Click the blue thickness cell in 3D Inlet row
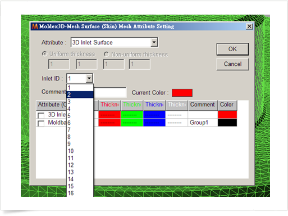Screen dimensions: 288x216 [154, 115]
